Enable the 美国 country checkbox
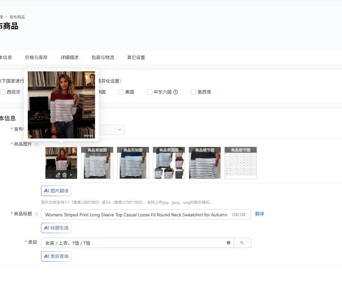The width and height of the screenshot is (342, 288). click(x=121, y=92)
